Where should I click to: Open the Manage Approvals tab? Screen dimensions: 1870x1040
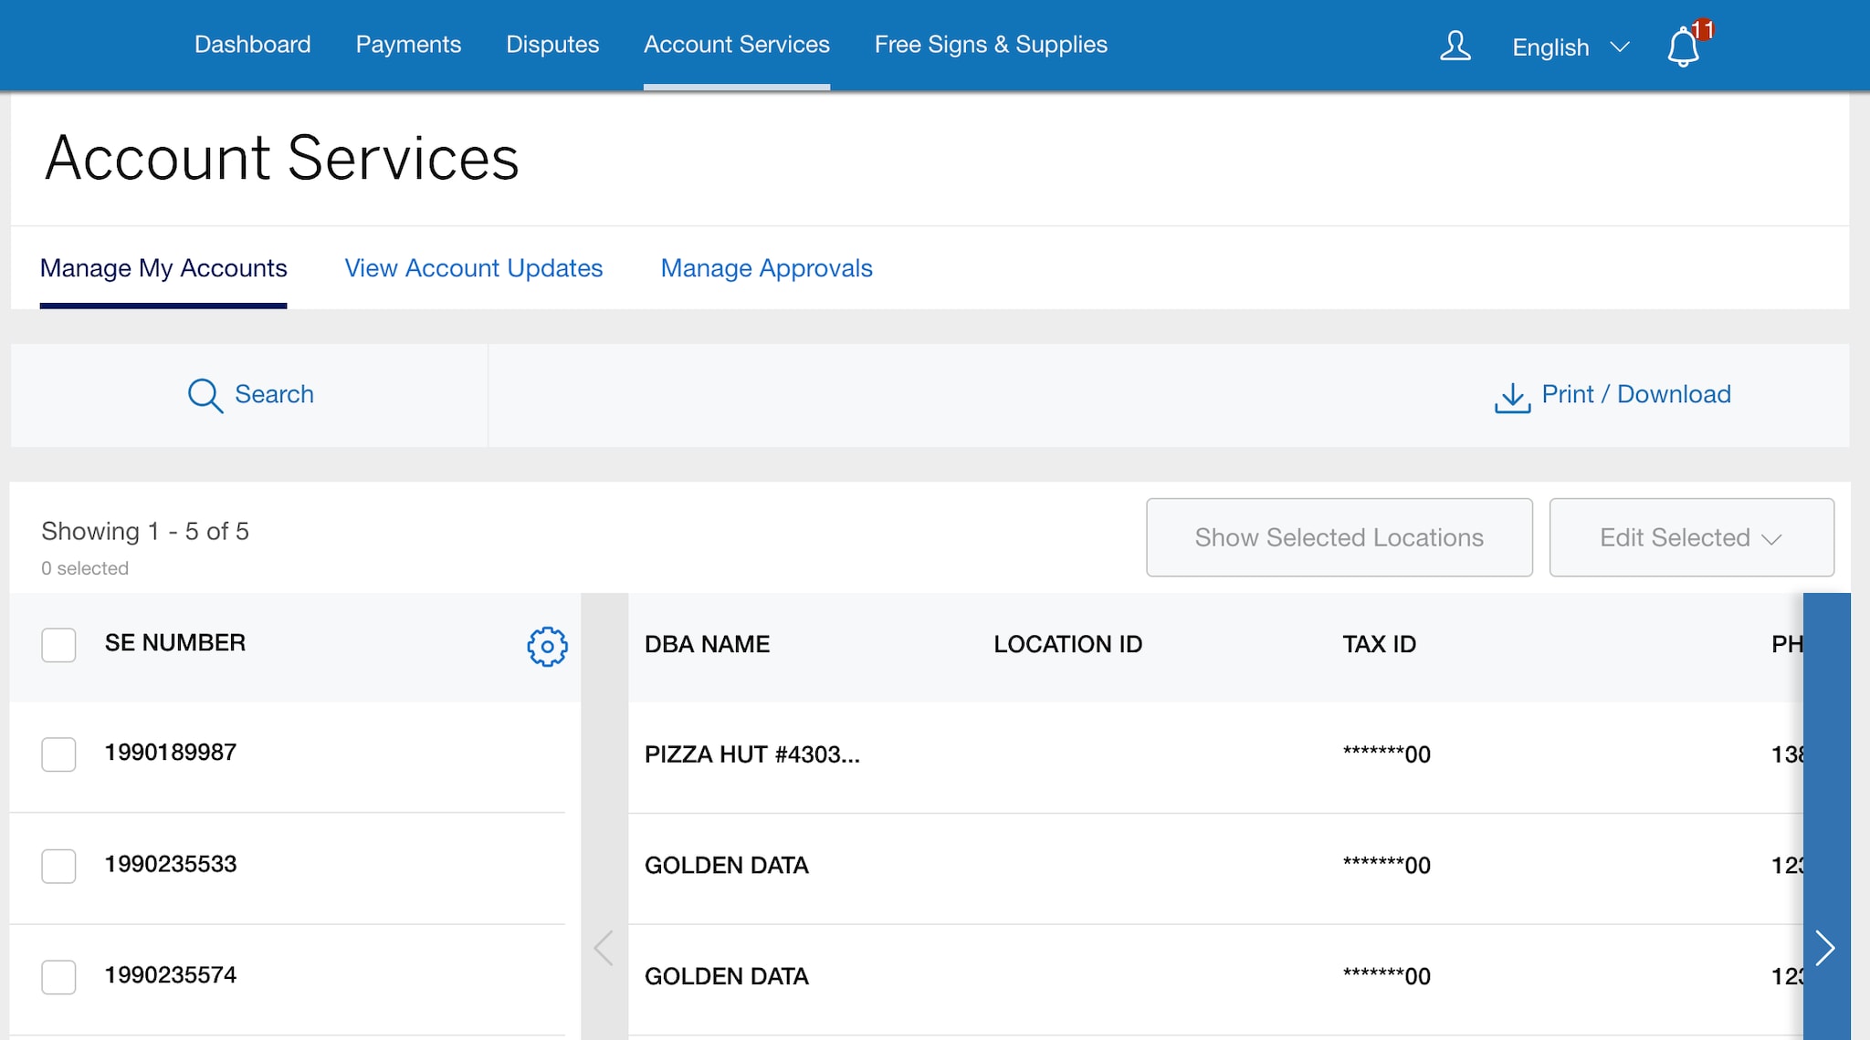click(x=766, y=267)
